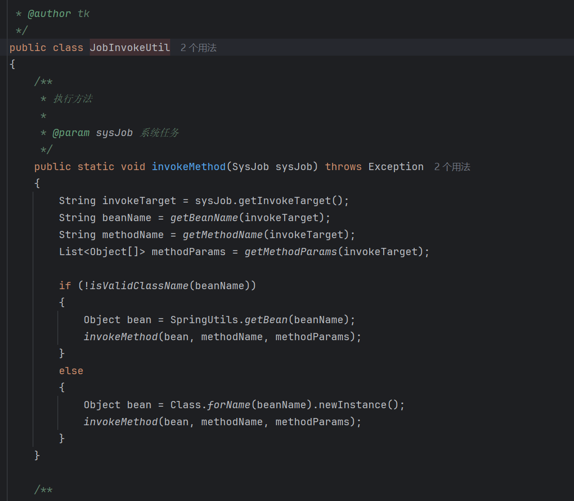The image size is (574, 501).
Task: Click the isValidClassName call
Action: click(139, 286)
